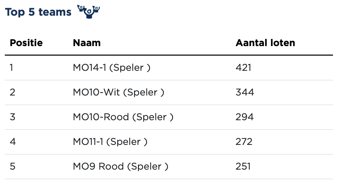The image size is (342, 191).
Task: Click position number 4 in table
Action: click(12, 142)
